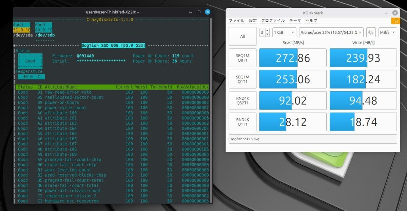Click the power-off-retract-count row
Image resolution: width=407 pixels, height=211 pixels.
point(112,191)
